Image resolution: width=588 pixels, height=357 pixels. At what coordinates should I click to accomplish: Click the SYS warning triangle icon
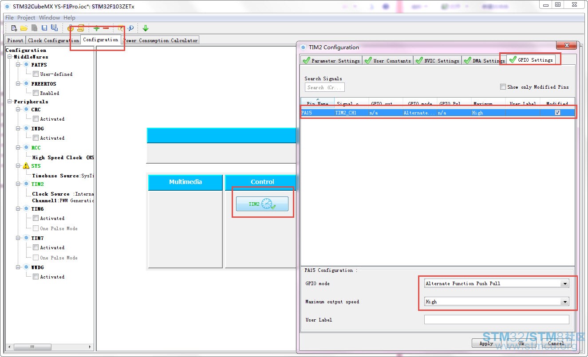pyautogui.click(x=26, y=165)
